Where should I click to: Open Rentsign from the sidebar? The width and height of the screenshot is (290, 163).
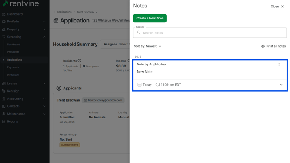pyautogui.click(x=13, y=91)
